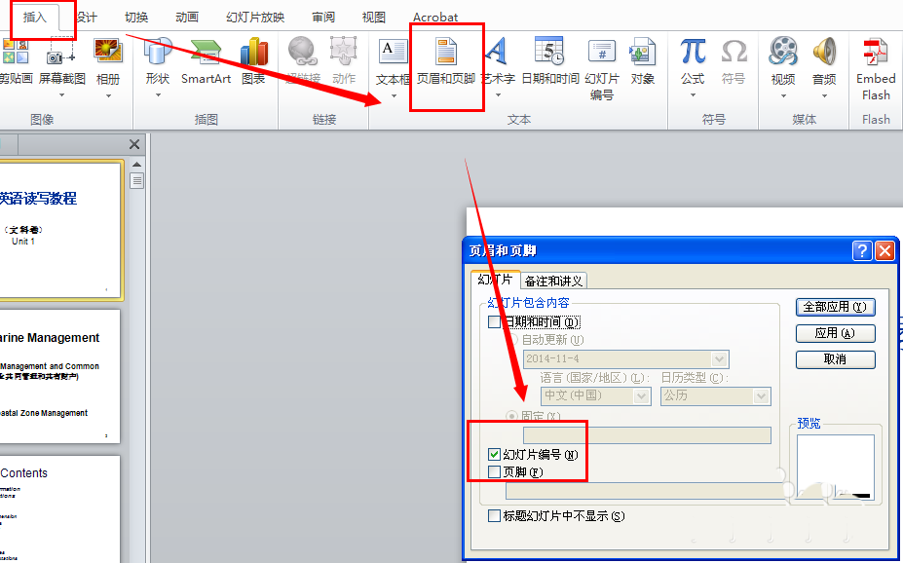Uncheck the 幻灯片编号 checkbox
Screen dimensions: 903x563
click(x=493, y=453)
